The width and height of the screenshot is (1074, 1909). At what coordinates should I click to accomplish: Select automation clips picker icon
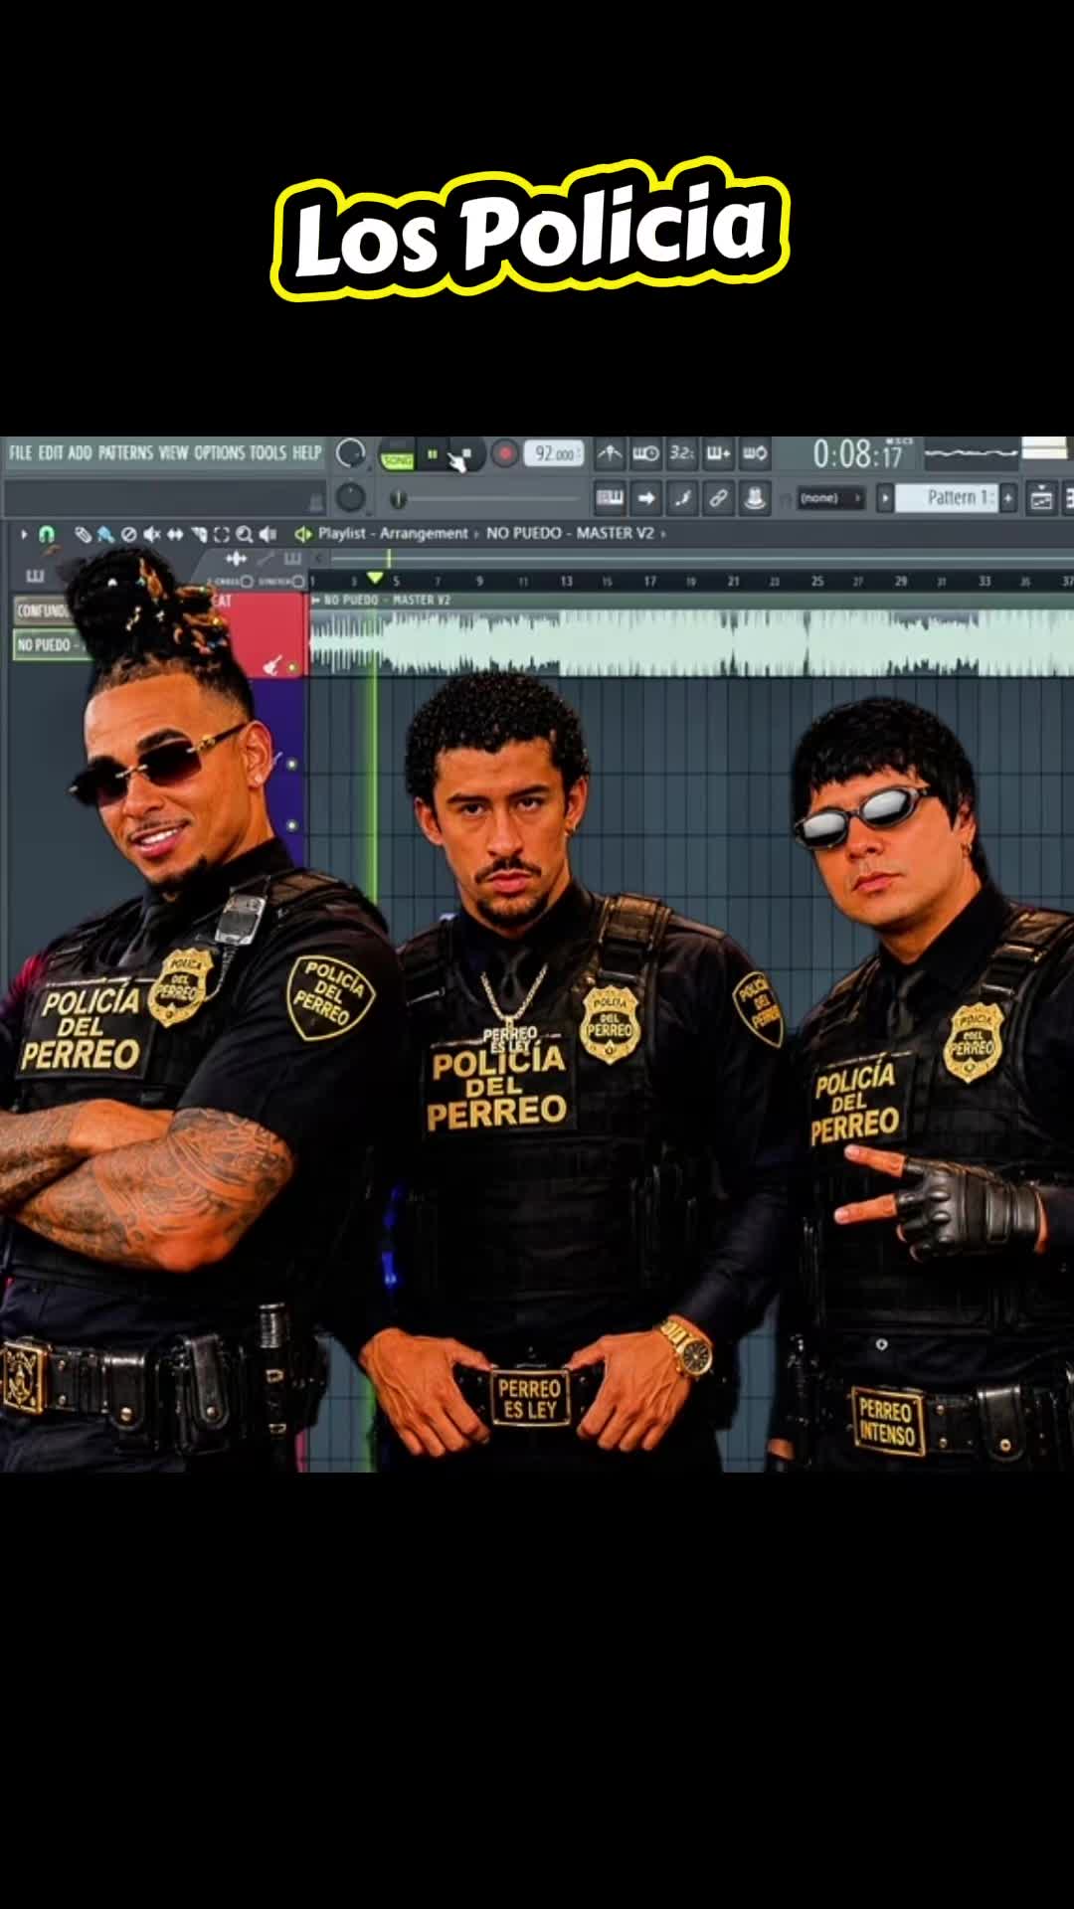[265, 559]
